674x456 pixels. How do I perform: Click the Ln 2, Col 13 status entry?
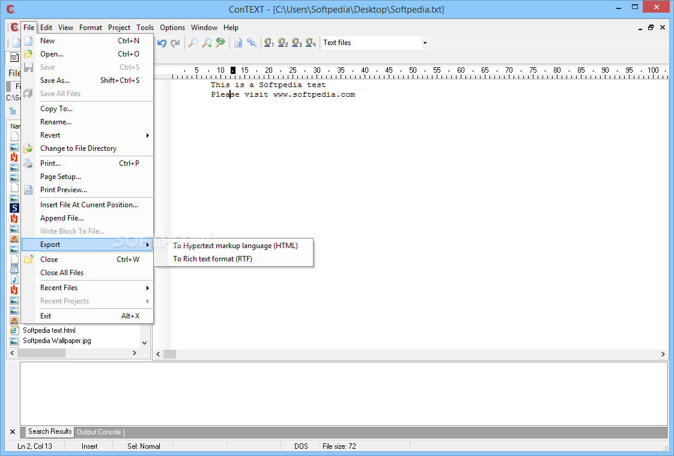[x=35, y=446]
